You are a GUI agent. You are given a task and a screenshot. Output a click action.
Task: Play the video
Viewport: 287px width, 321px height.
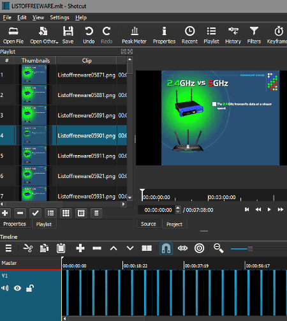coord(269,209)
